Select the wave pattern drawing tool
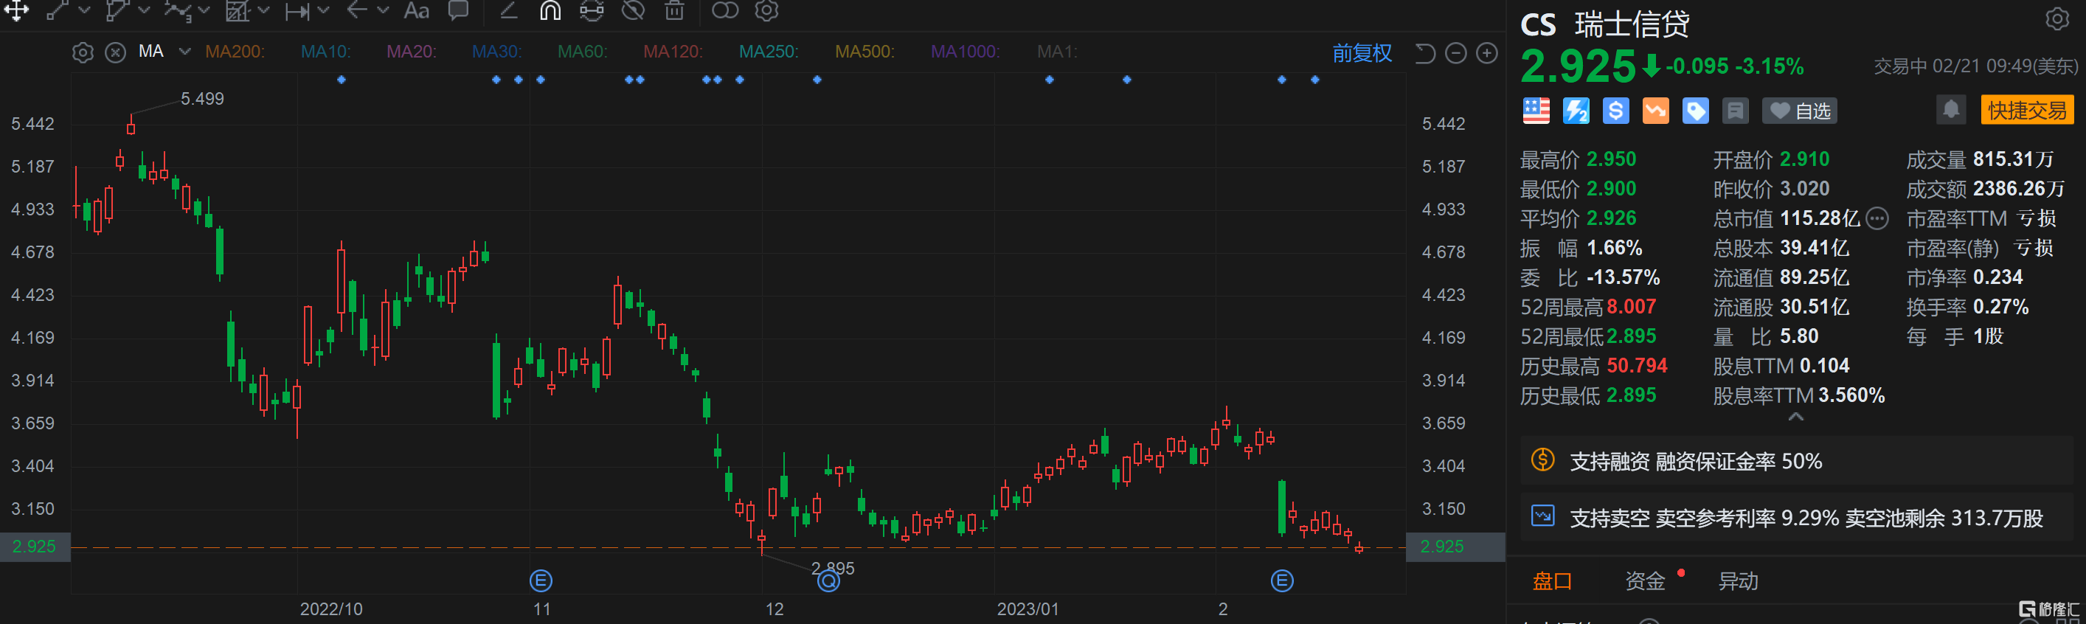The width and height of the screenshot is (2086, 624). tap(177, 10)
